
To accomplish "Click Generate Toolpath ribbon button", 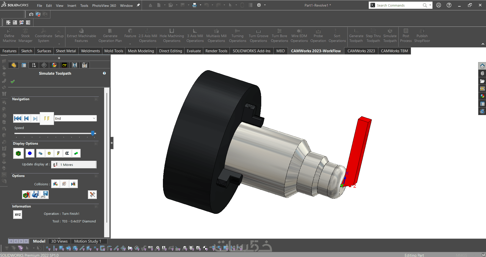I will [356, 36].
